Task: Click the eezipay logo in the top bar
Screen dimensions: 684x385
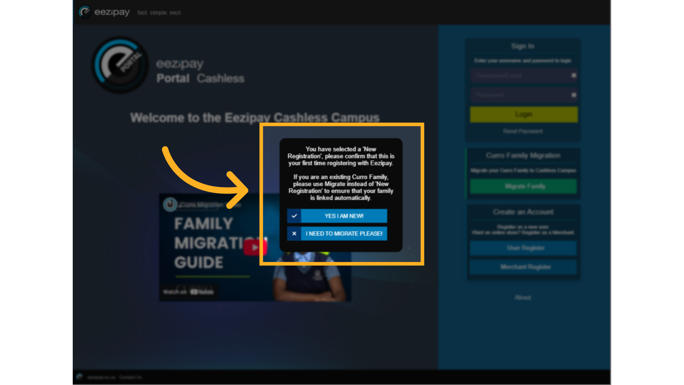Action: (x=104, y=12)
